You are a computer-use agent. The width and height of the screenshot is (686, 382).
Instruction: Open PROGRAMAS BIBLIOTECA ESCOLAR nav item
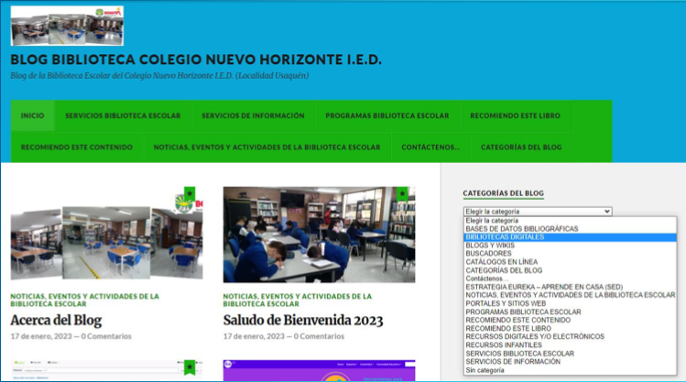pyautogui.click(x=387, y=116)
